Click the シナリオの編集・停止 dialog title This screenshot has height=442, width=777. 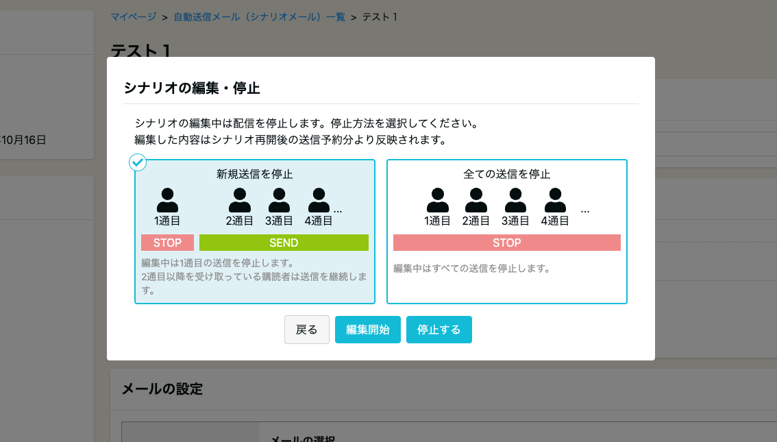coord(192,88)
